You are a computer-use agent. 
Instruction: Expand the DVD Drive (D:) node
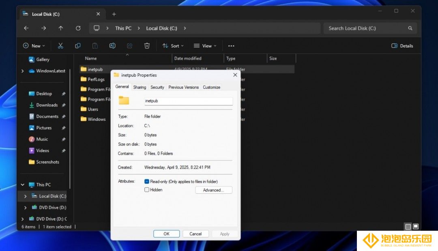pos(25,208)
